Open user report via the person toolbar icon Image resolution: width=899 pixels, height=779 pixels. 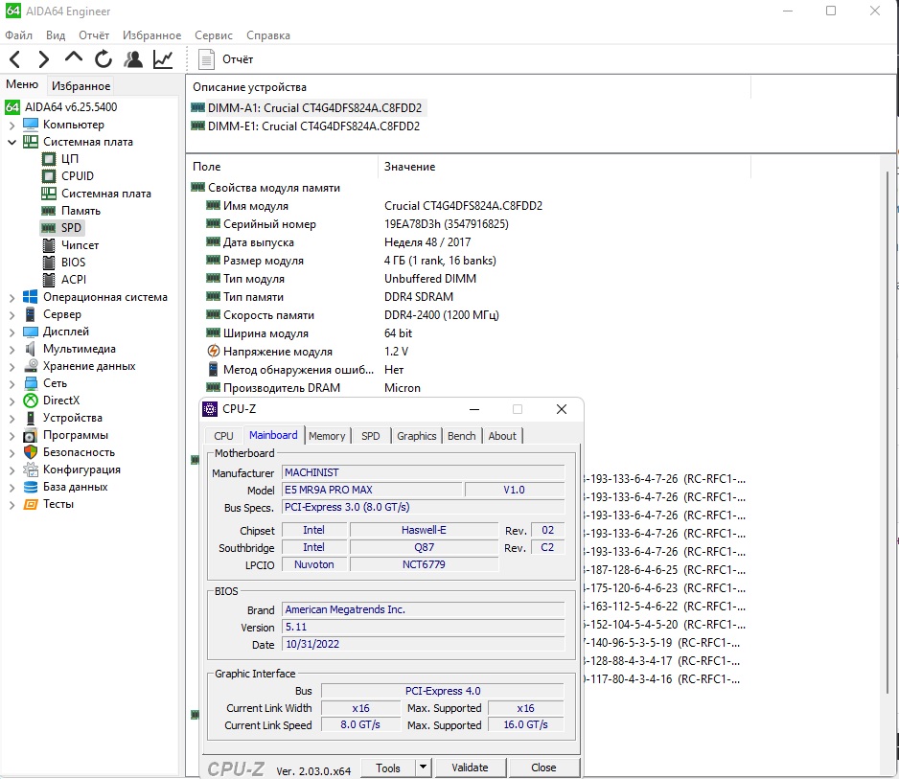pyautogui.click(x=133, y=59)
